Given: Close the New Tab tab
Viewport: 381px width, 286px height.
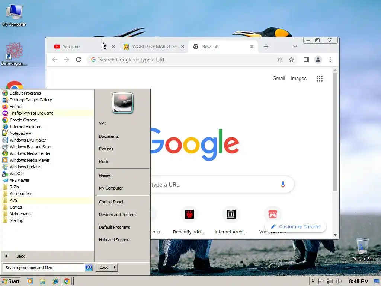Looking at the screenshot, I should coord(252,47).
